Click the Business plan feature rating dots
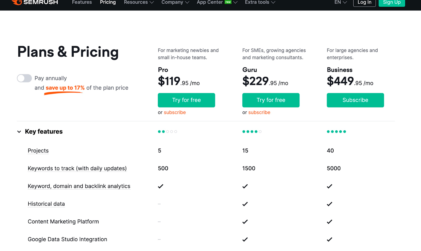Screen dimensions: 421x251 [x=336, y=132]
